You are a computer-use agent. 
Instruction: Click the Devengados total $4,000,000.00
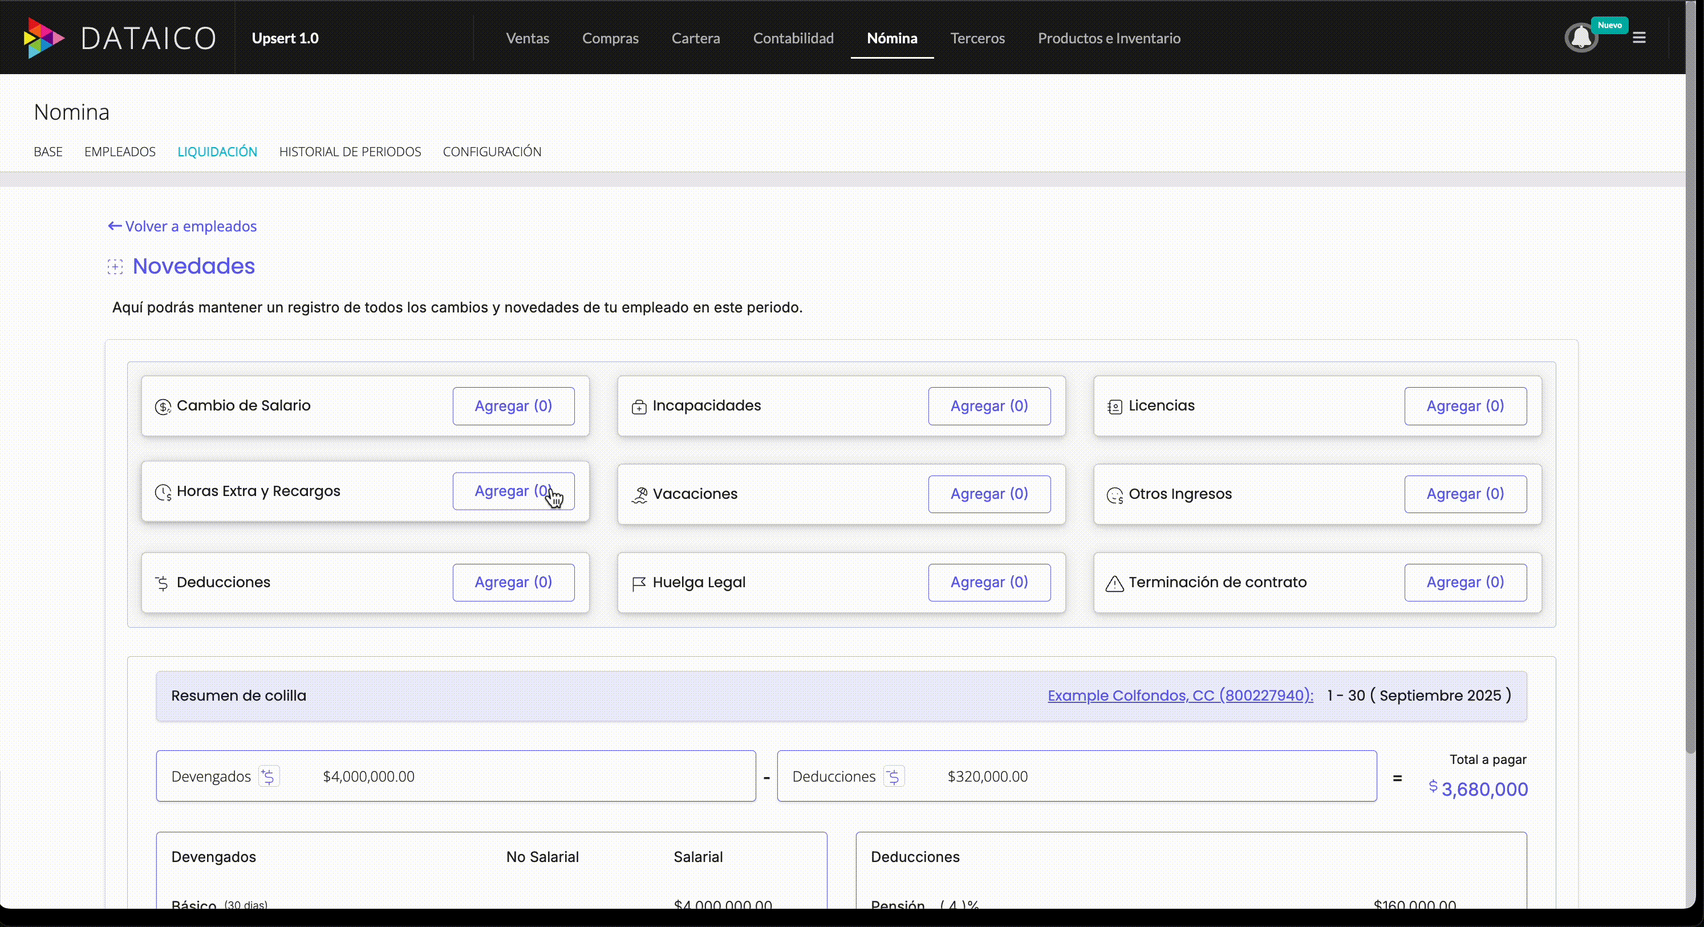coord(368,776)
